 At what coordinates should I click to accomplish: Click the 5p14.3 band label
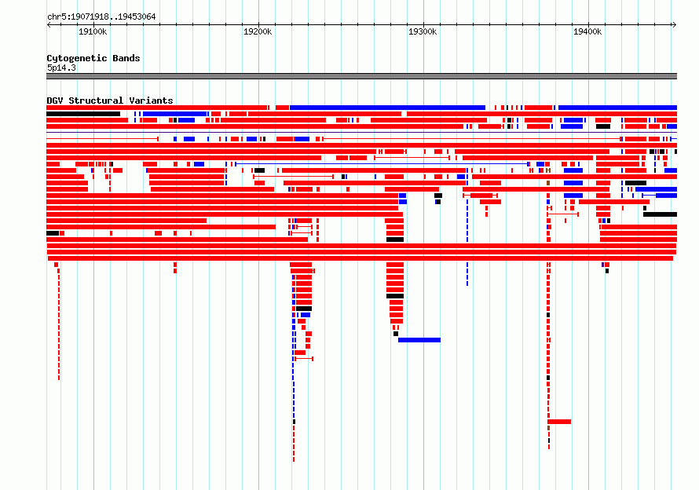pos(61,68)
